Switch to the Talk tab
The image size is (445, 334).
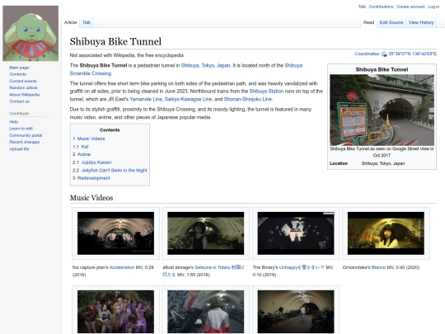pyautogui.click(x=87, y=22)
